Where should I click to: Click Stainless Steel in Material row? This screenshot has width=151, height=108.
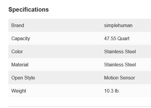point(120,65)
